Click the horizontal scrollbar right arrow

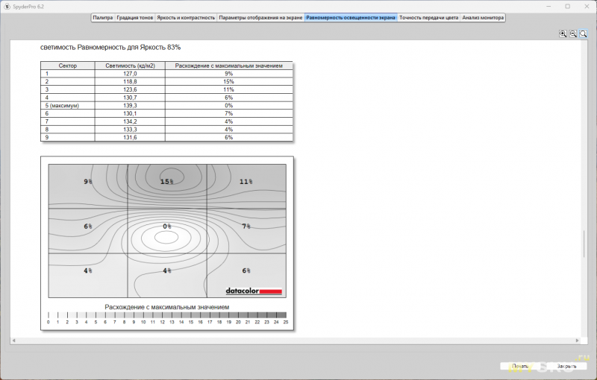tap(577, 340)
